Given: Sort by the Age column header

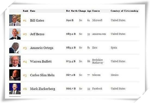Looking at the screenshot, I should coord(89,11).
